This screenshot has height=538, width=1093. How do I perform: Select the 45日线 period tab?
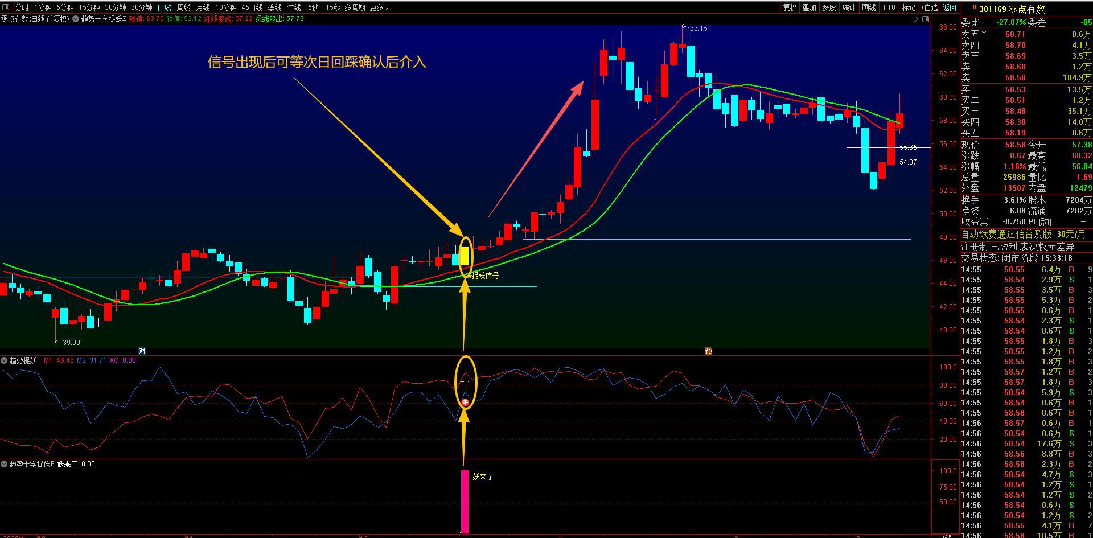tap(252, 7)
